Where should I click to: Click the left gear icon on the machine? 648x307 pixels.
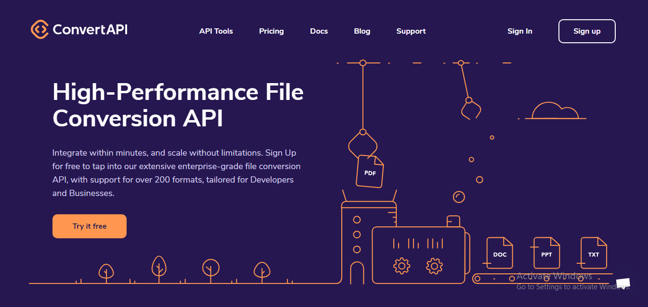[x=402, y=266]
